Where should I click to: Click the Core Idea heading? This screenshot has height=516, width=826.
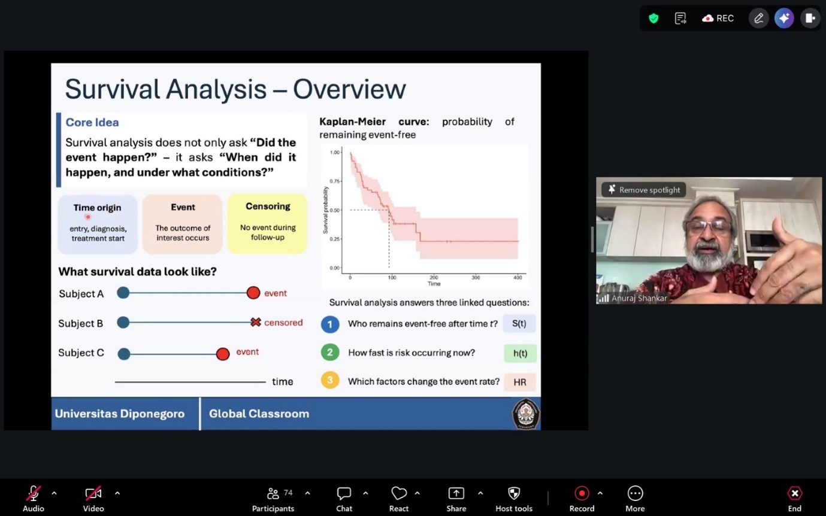tap(92, 122)
